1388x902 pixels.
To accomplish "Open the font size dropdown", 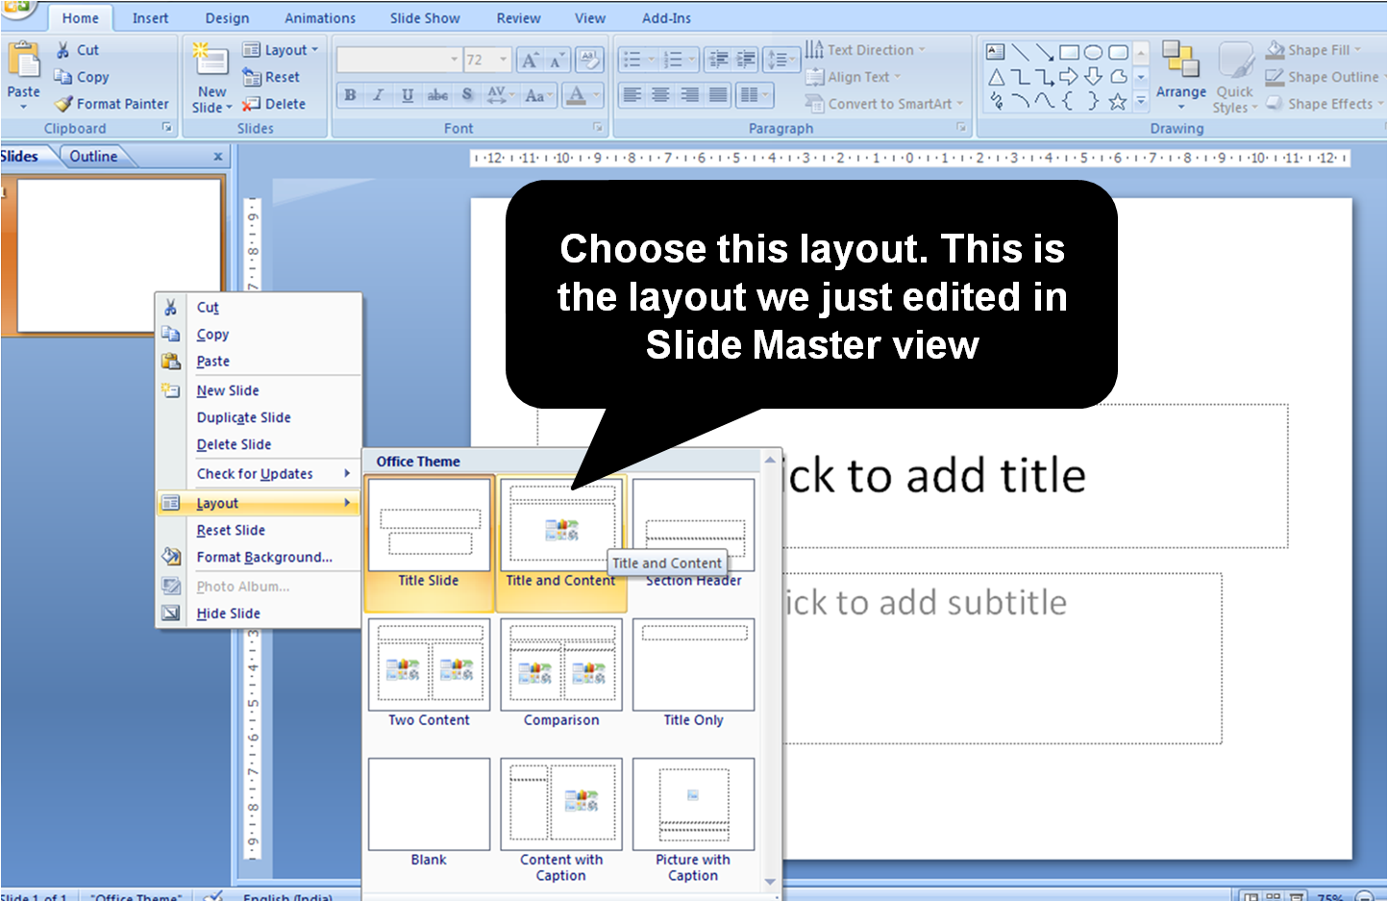I will [x=504, y=59].
